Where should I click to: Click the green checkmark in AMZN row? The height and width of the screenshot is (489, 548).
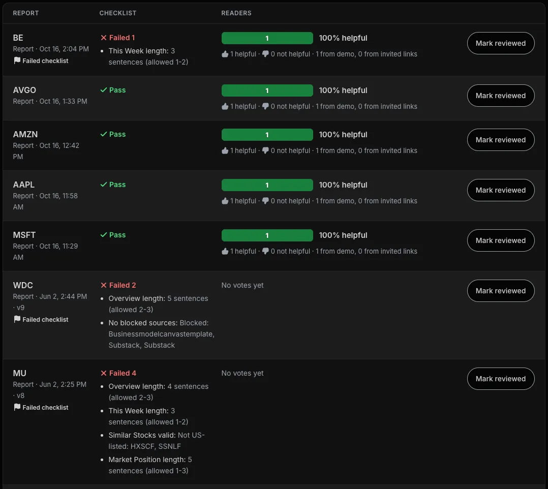(x=104, y=134)
